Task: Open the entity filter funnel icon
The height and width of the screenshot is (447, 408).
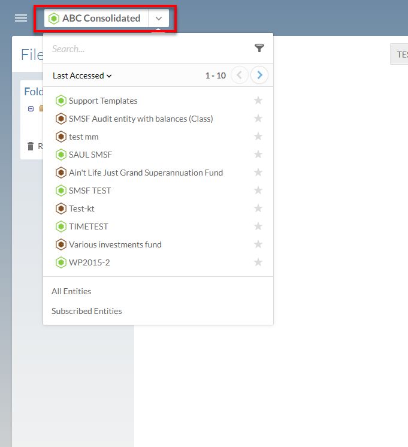Action: (x=259, y=48)
